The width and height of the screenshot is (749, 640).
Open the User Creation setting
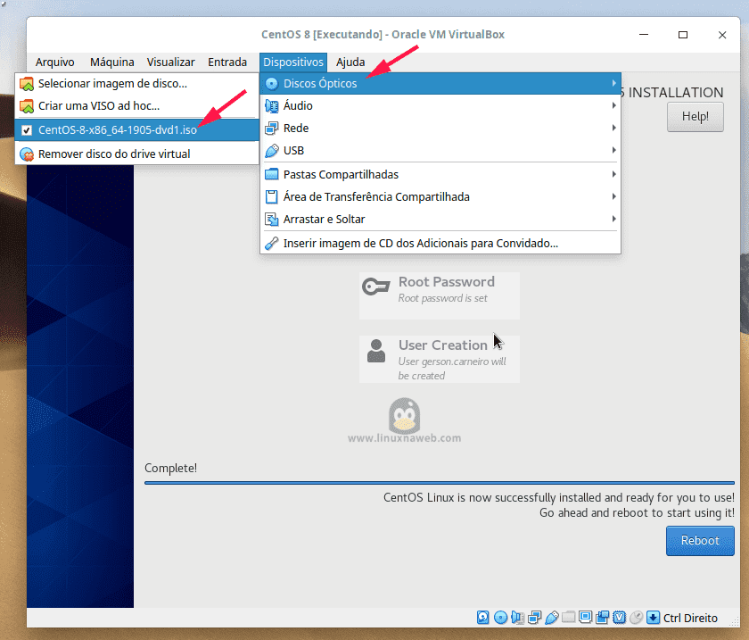[x=440, y=359]
